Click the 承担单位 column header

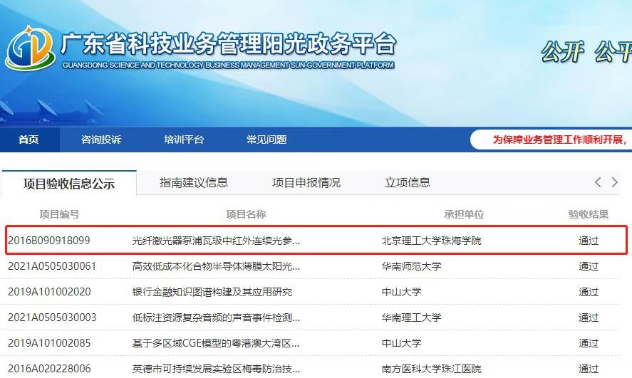464,214
